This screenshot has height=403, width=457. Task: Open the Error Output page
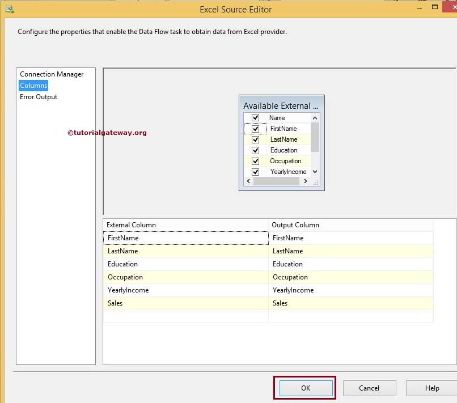click(38, 97)
